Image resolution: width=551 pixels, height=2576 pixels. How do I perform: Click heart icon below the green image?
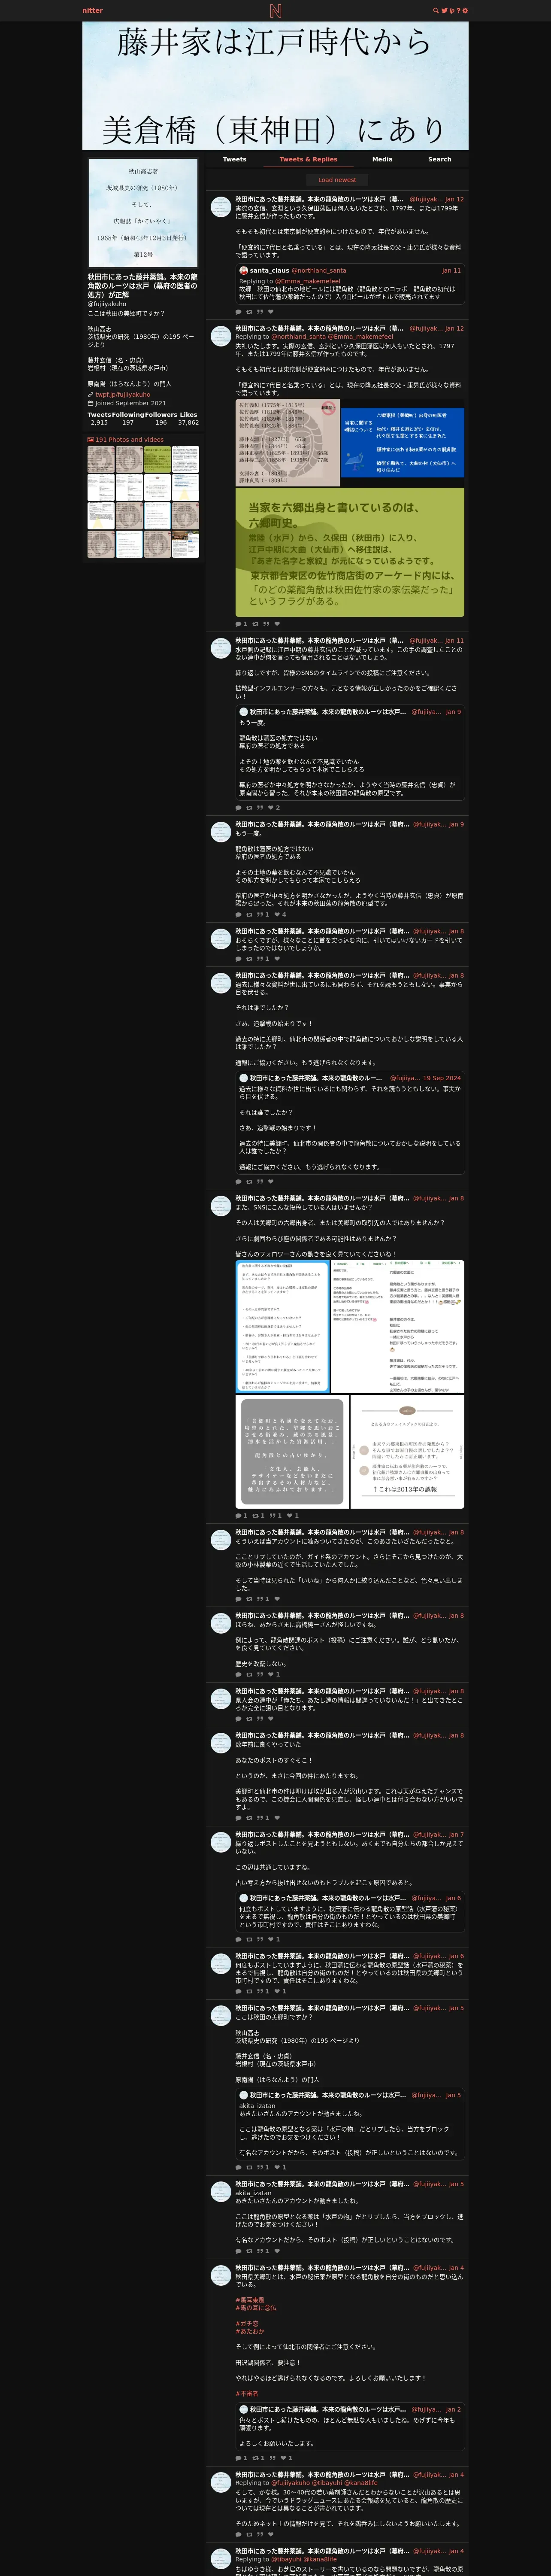[277, 624]
